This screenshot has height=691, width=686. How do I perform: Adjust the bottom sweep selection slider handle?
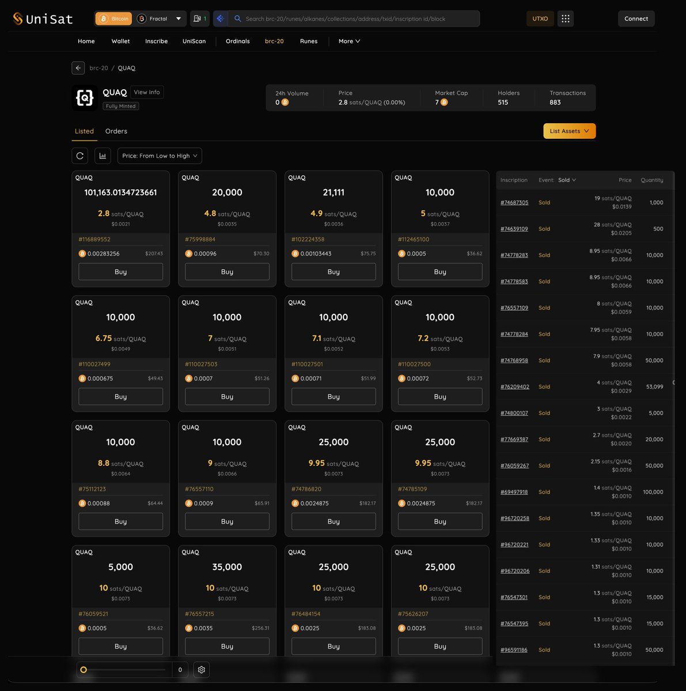[84, 670]
